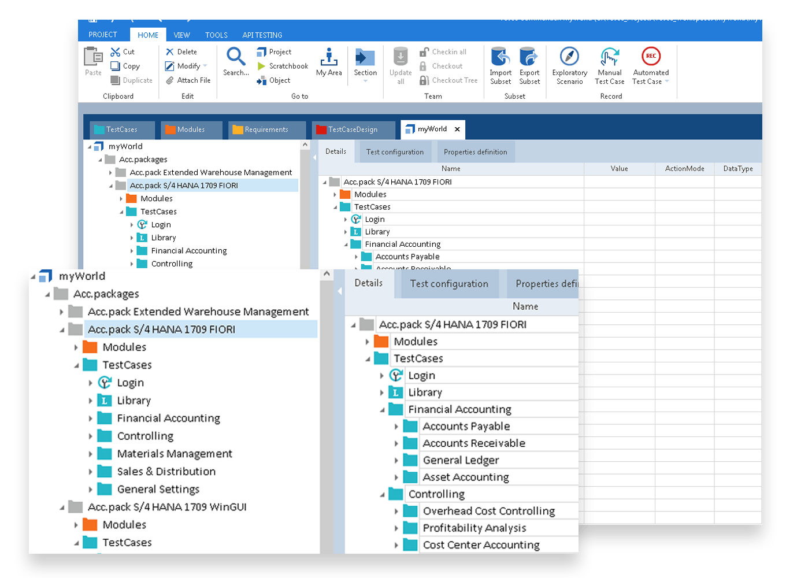Open the Scratchbook via its arrow icon

click(262, 66)
